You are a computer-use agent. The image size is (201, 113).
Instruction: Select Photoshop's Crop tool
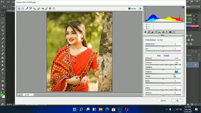click(x=3, y=30)
